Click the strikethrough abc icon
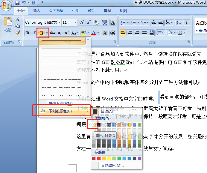This screenshot has height=173, width=207. pyautogui.click(x=52, y=33)
